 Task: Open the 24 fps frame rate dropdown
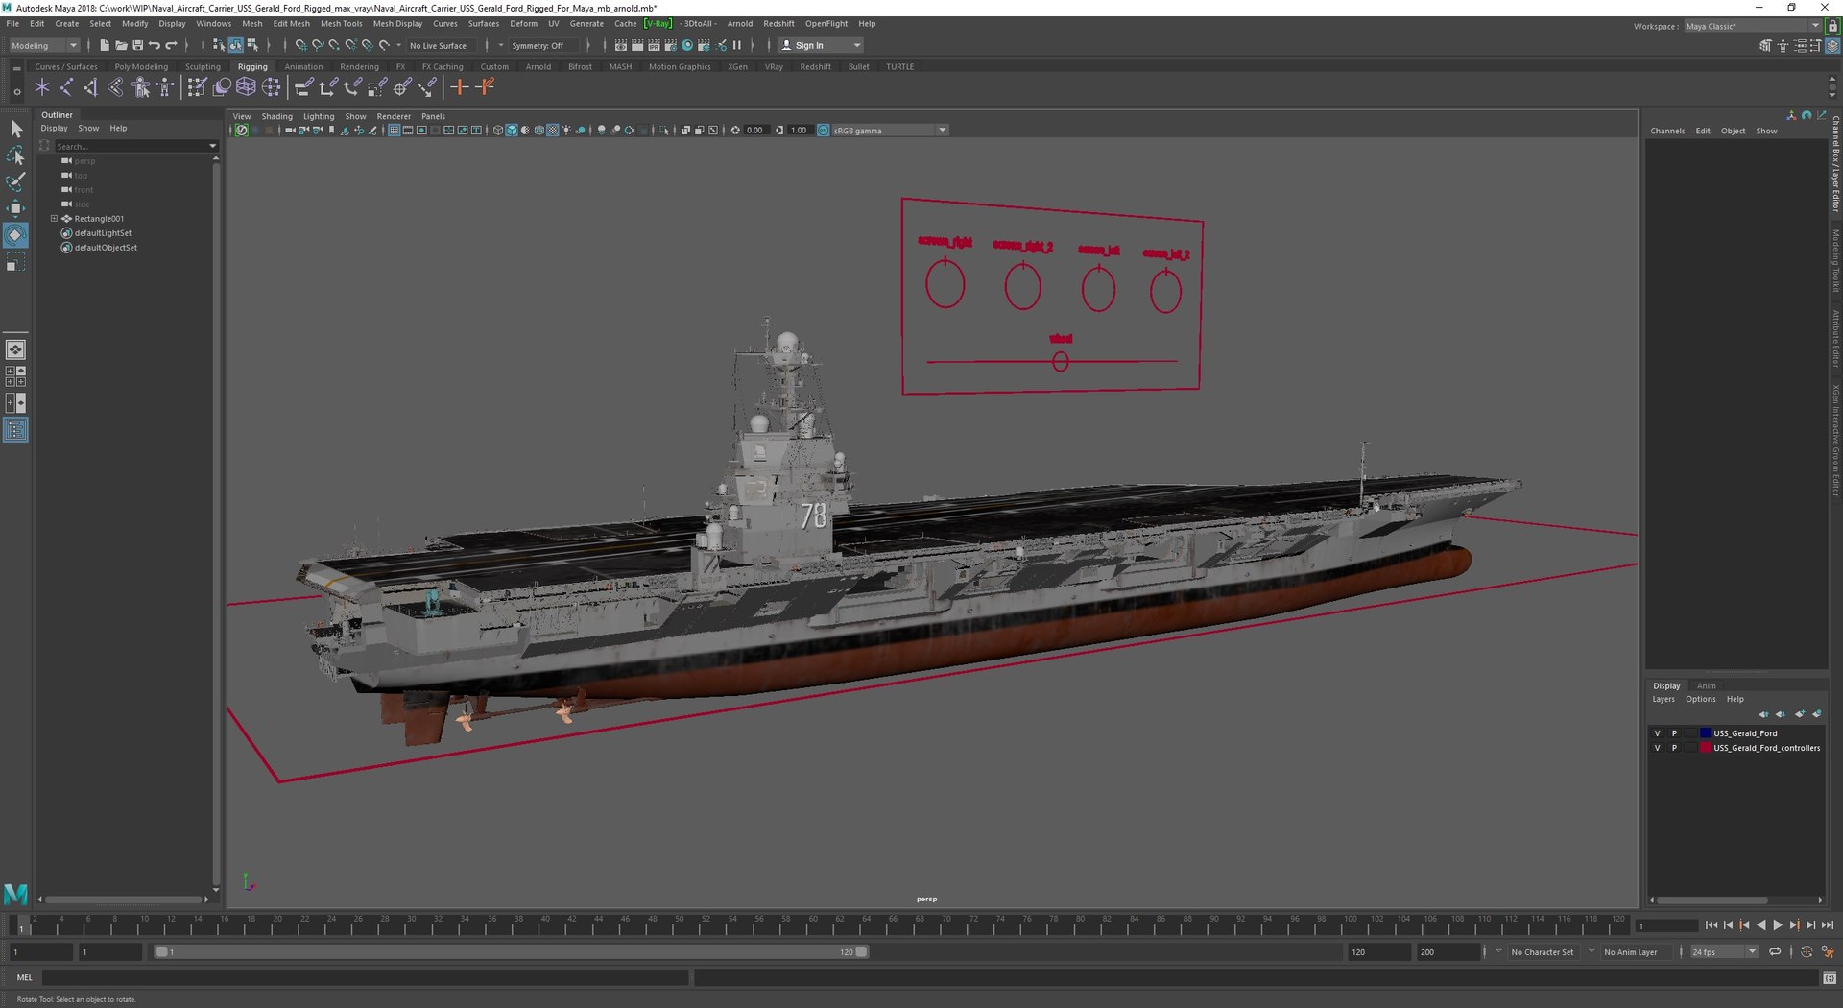(x=1724, y=952)
